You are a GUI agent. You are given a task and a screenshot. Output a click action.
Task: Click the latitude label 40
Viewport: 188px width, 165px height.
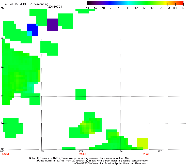click(x=2, y=149)
